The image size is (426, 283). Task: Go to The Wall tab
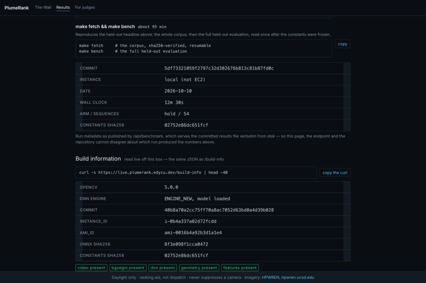[x=43, y=7]
